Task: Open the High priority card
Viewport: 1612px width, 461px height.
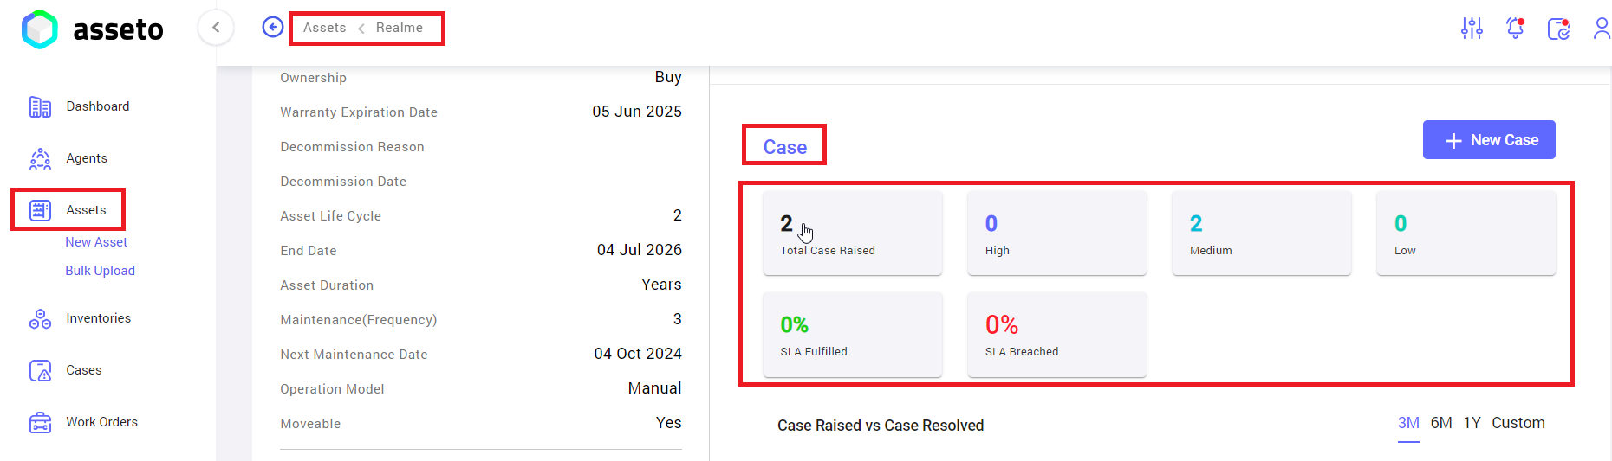Action: pyautogui.click(x=1057, y=233)
